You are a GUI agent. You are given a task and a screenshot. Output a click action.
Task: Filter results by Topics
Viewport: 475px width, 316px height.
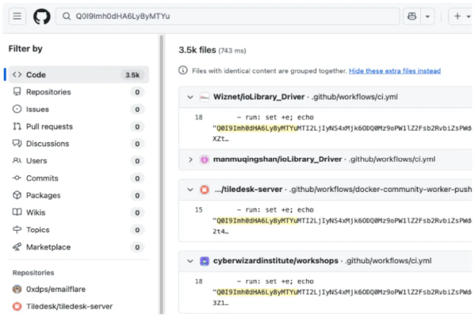(x=79, y=230)
